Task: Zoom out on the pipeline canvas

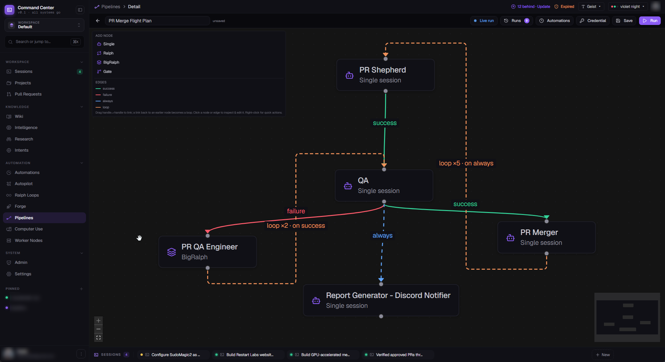Action: 98,329
